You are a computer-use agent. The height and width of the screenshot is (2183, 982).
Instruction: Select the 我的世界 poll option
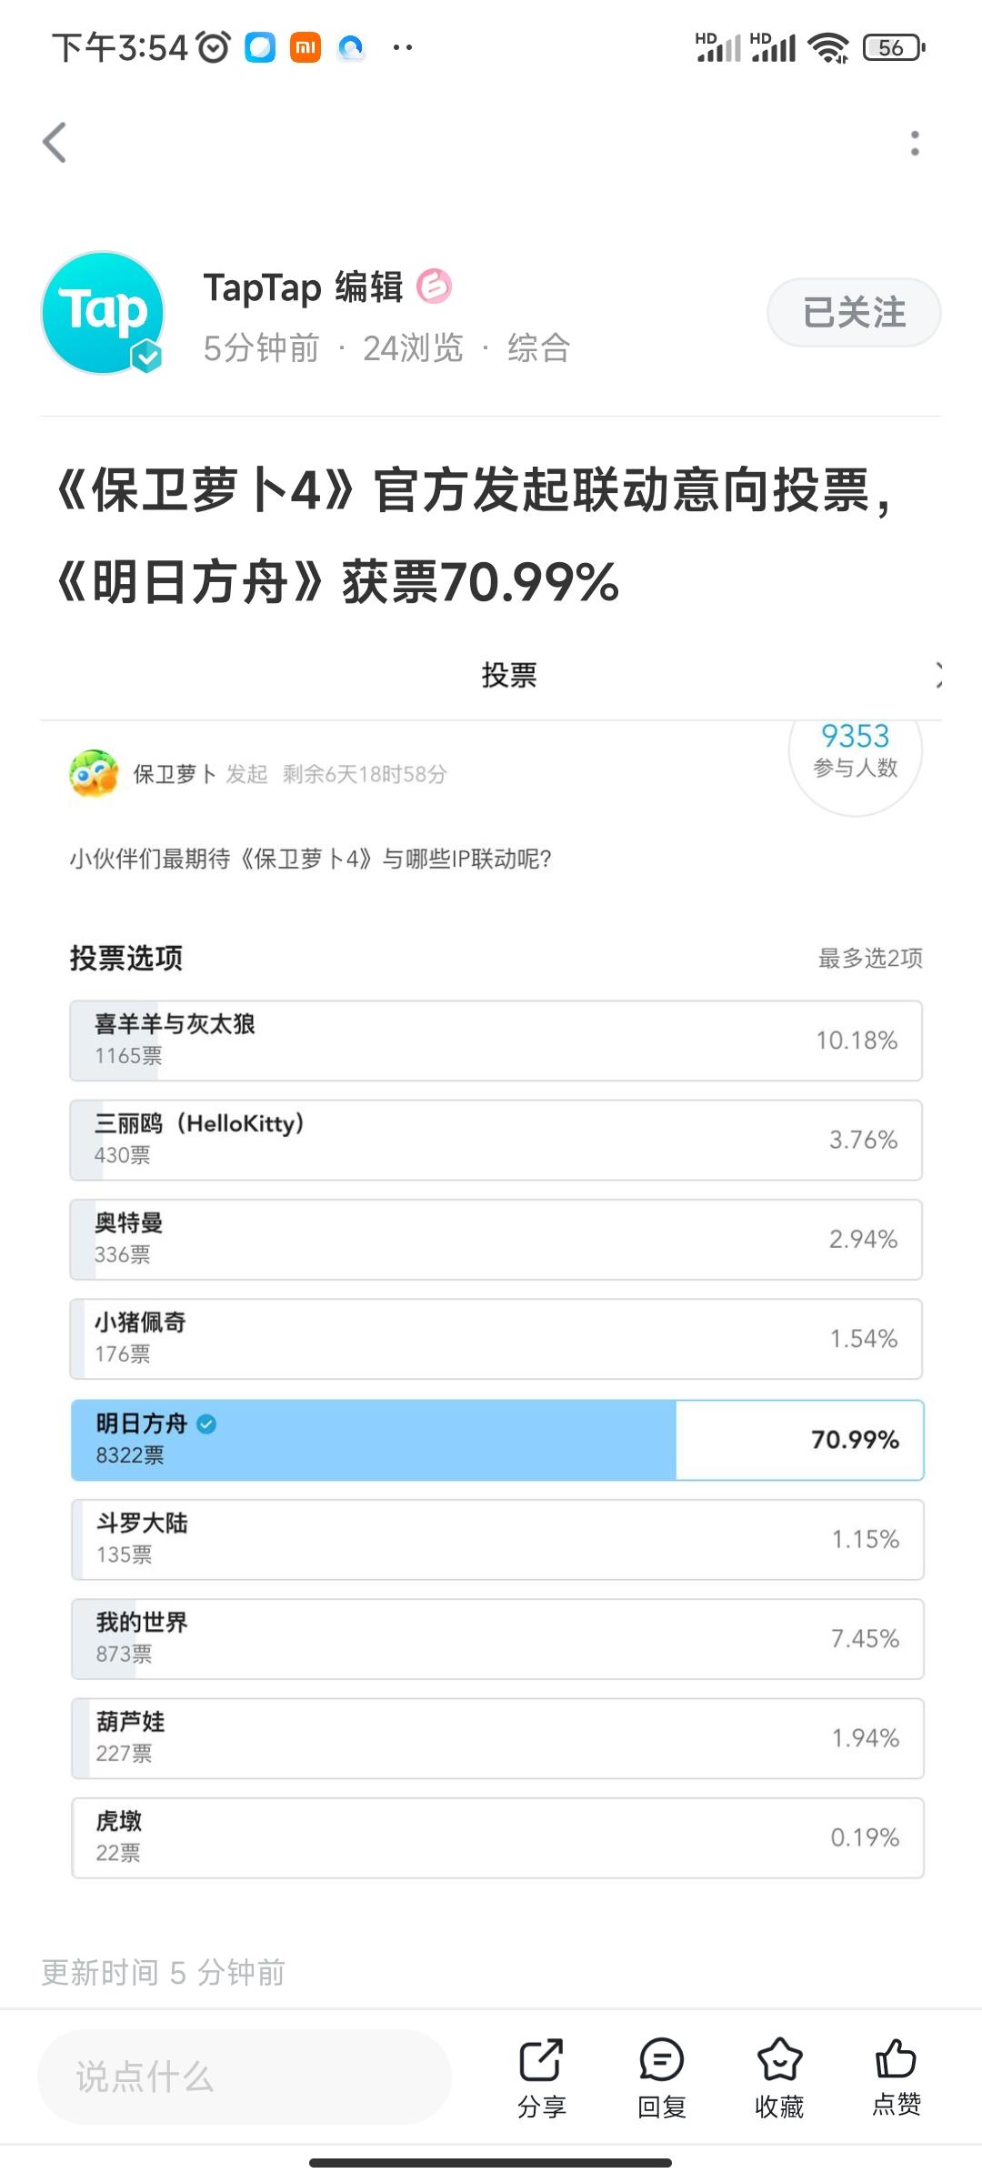pyautogui.click(x=497, y=1639)
